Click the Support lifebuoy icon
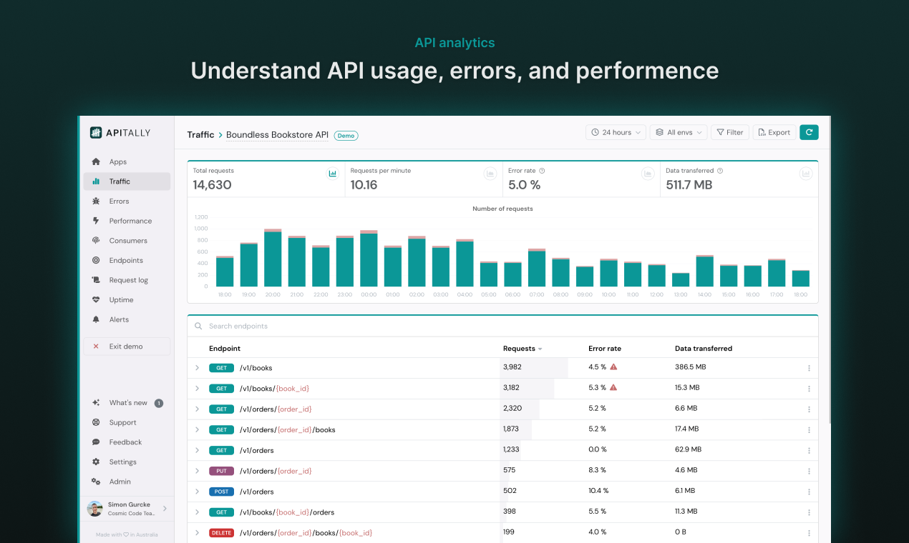This screenshot has width=909, height=543. tap(96, 422)
